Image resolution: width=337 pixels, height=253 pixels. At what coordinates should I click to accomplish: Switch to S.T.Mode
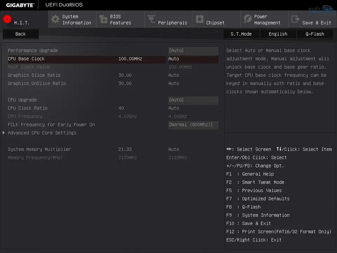pos(241,34)
